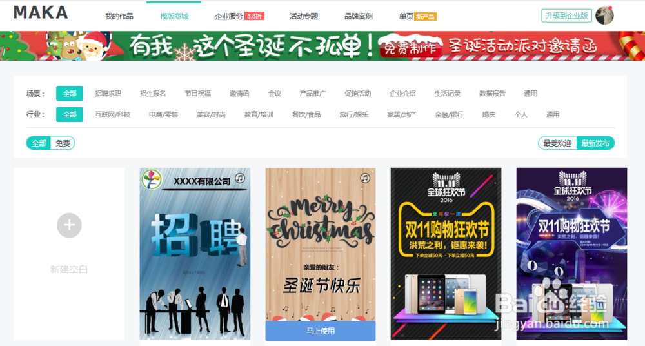
Task: Filter industry by 家居/地产
Action: (401, 114)
